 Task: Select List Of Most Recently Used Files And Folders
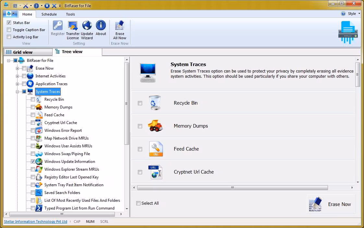tap(82, 200)
